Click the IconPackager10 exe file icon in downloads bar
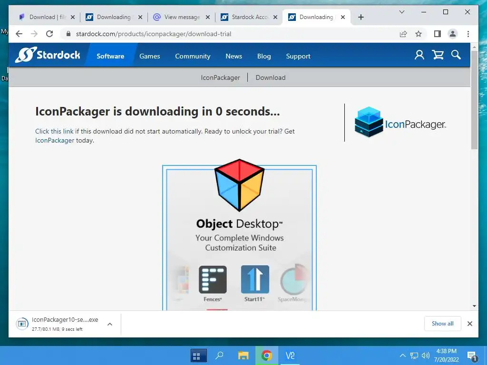Viewport: 487px width, 365px height. [x=22, y=324]
